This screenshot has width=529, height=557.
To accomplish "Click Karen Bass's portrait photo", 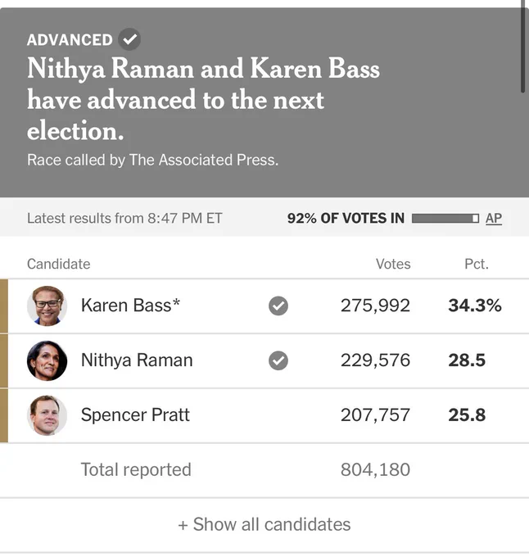I will [47, 306].
